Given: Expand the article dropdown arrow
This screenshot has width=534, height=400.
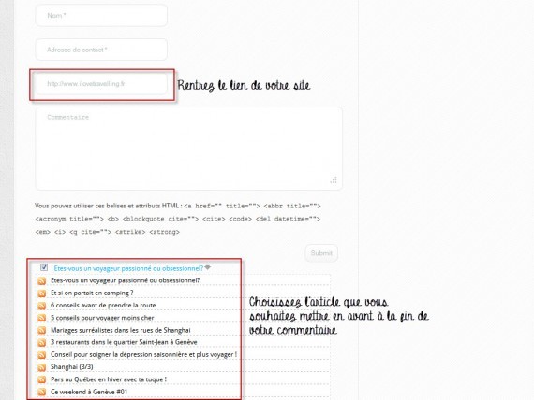Looking at the screenshot, I should coord(208,268).
